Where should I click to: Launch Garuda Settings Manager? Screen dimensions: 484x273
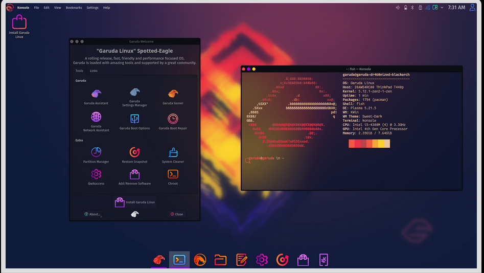[134, 97]
